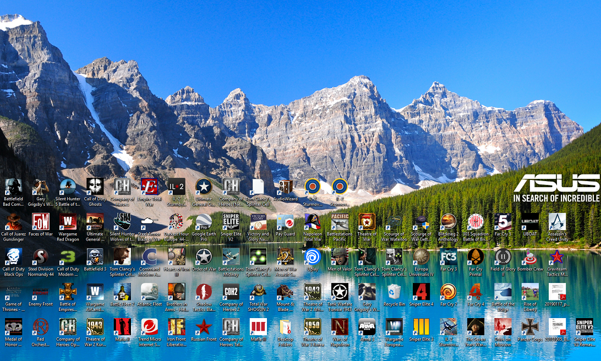Click the Sniper Elite 4 icon

421,292
